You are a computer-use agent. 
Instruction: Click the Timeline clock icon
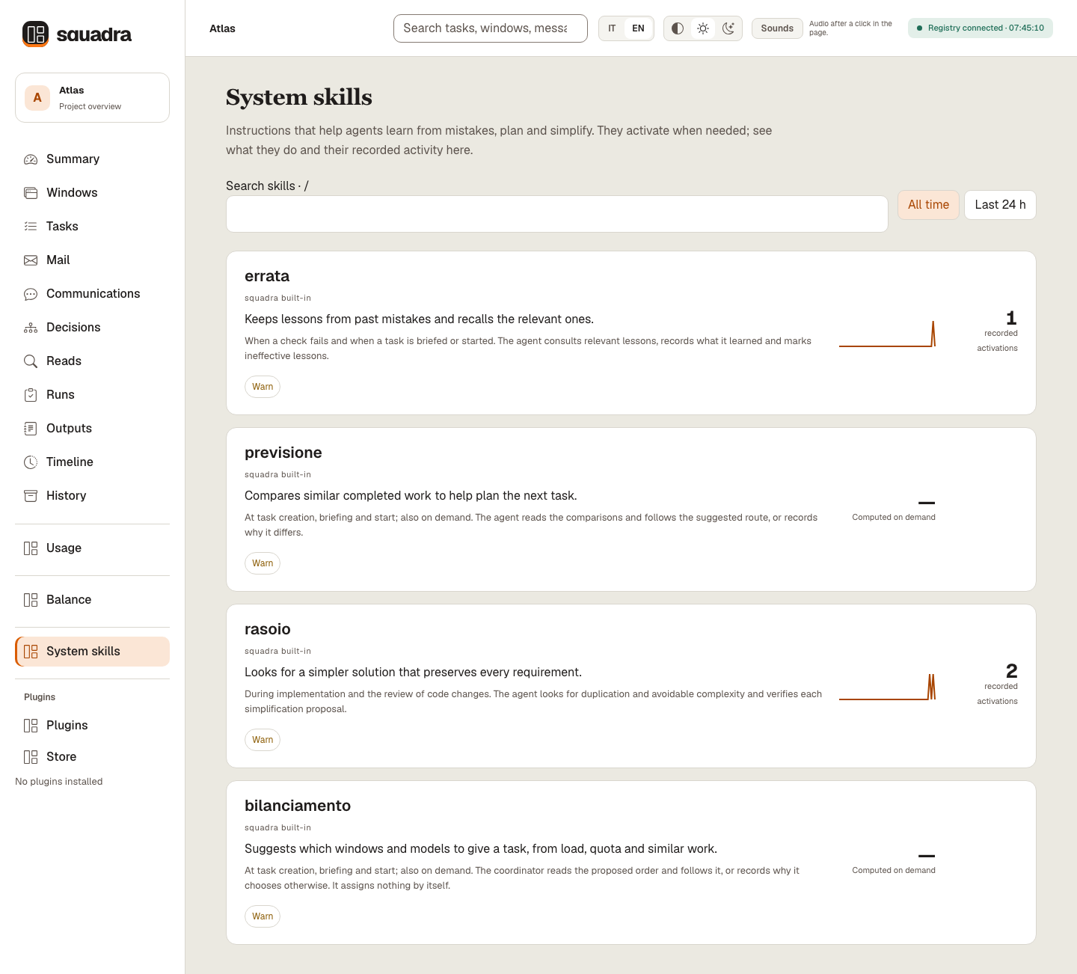pyautogui.click(x=31, y=462)
